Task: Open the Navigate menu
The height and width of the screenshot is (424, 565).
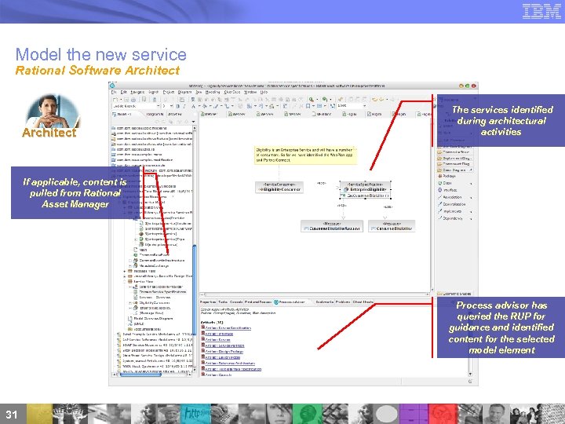Action: pyautogui.click(x=137, y=93)
